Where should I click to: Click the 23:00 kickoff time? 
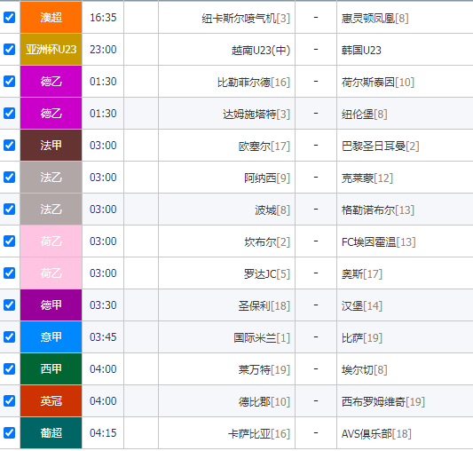click(x=103, y=50)
